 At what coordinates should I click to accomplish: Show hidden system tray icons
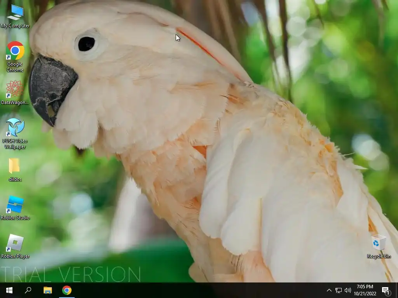click(329, 290)
